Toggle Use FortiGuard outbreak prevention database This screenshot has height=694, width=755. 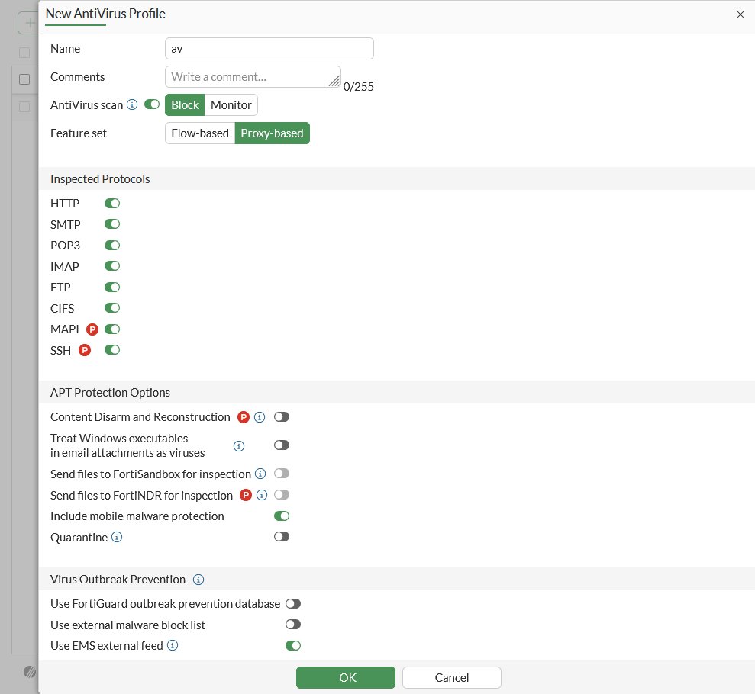click(293, 603)
